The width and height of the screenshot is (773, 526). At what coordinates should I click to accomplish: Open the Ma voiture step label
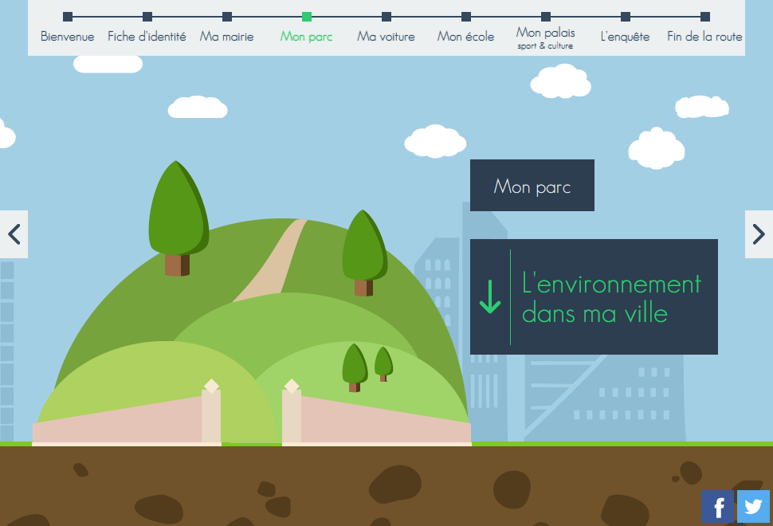tap(386, 37)
